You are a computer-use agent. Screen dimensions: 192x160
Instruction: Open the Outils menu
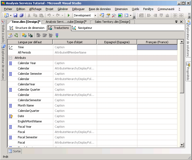coord(135,9)
